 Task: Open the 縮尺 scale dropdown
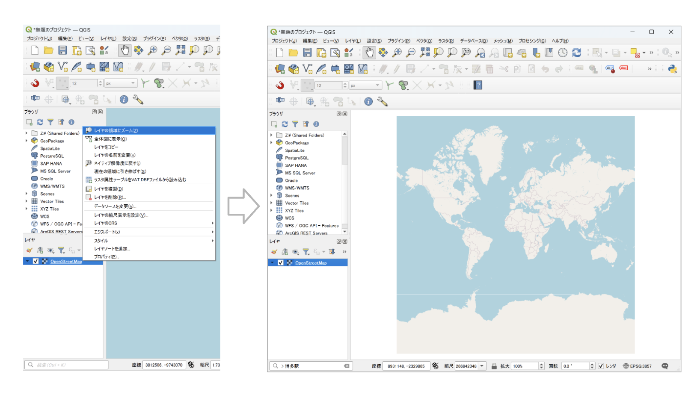(481, 366)
